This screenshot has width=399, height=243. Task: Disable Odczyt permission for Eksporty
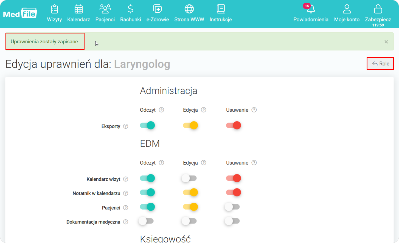click(x=147, y=125)
